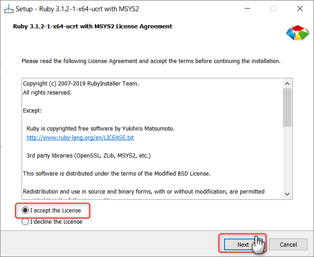The image size is (314, 257).
Task: Click the "All rights reserved." line
Action: 47,93
